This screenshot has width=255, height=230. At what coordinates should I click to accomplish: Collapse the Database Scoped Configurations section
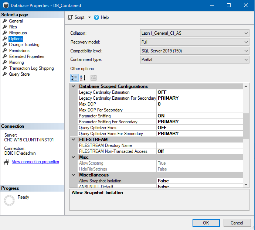(x=73, y=86)
